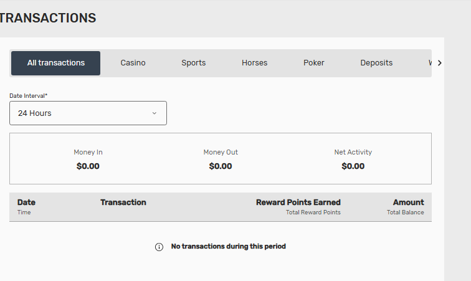Open the Date Interval dropdown arrow
The width and height of the screenshot is (471, 281).
[x=155, y=113]
